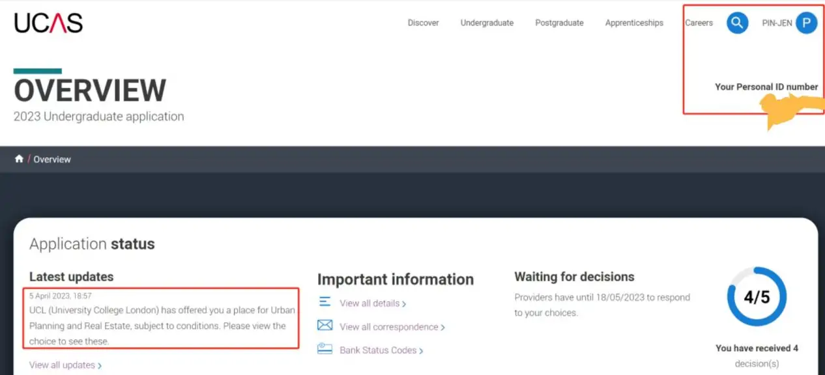Click the blue P profile avatar
The width and height of the screenshot is (825, 375).
[806, 23]
